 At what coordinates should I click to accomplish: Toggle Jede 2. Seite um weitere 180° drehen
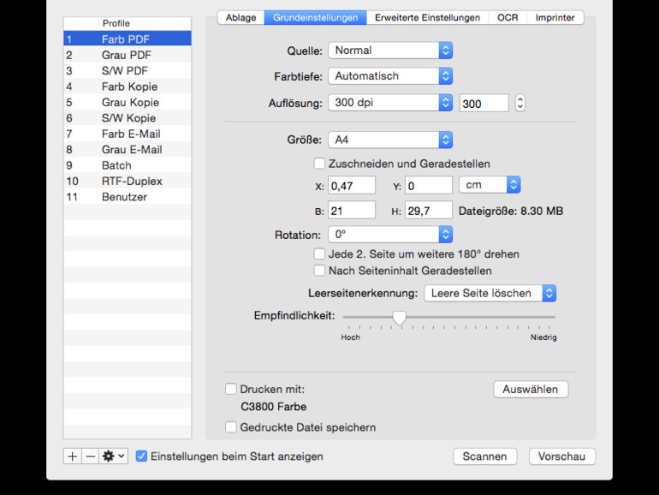[319, 254]
